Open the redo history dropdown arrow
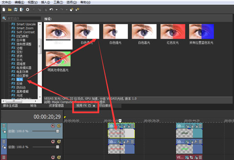The image size is (234, 160). 66,10
